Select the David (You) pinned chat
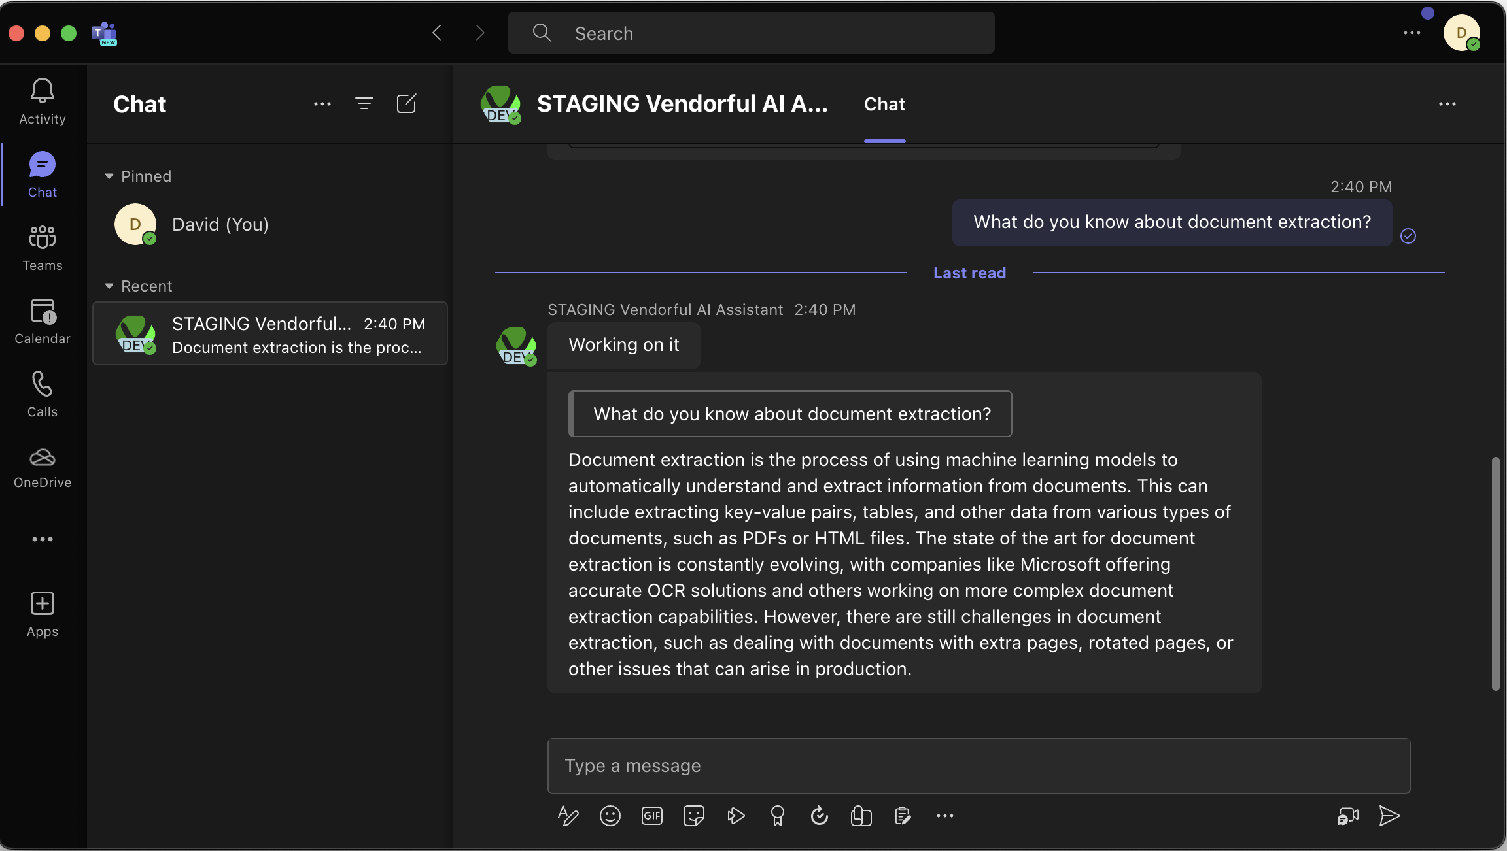The height and width of the screenshot is (851, 1507). pyautogui.click(x=220, y=225)
